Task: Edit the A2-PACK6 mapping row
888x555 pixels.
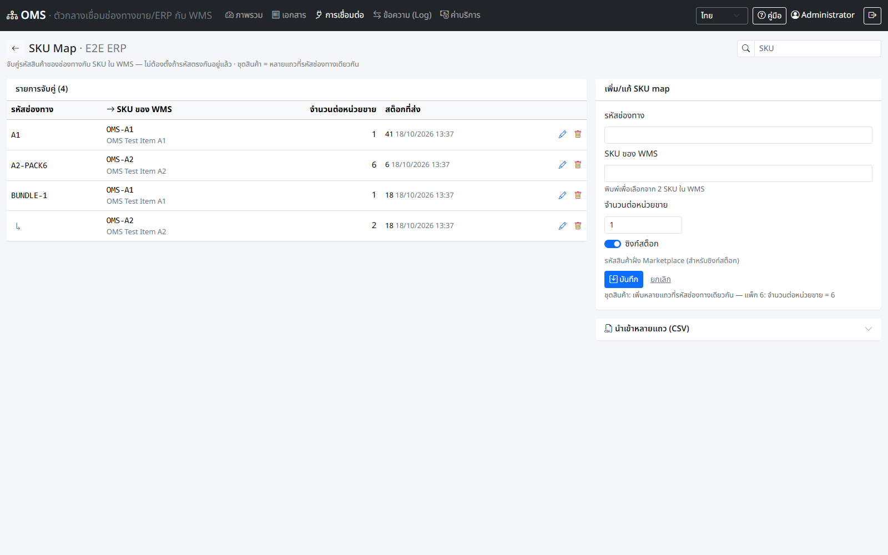Action: (562, 165)
